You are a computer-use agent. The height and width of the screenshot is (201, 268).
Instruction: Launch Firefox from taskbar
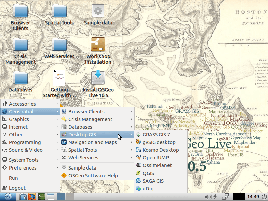[32, 197]
